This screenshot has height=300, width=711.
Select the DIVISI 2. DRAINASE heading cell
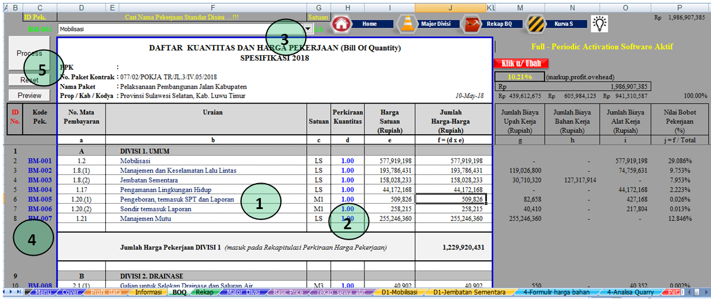(x=207, y=276)
